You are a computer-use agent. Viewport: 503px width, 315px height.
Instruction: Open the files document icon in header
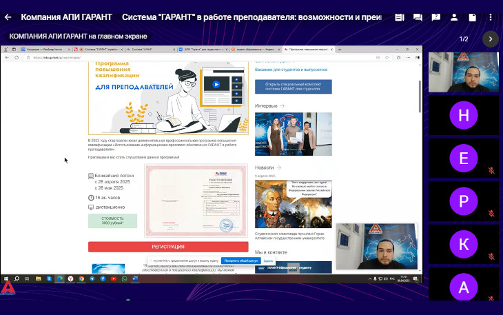[x=472, y=17]
